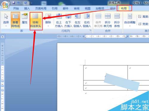Save document via quick access toolbar
149x111 pixels.
pos(14,3)
